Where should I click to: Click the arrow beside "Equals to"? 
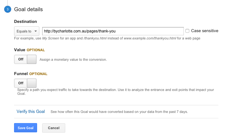coord(35,31)
